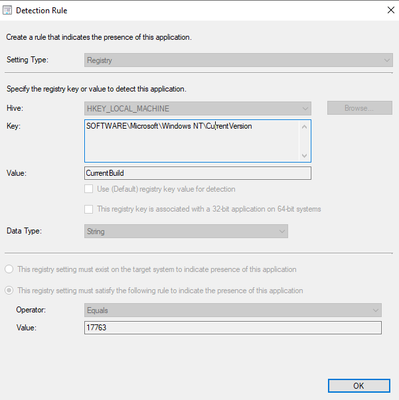
Task: Check the 32-bit application on 64-bit systems box
Action: point(88,209)
